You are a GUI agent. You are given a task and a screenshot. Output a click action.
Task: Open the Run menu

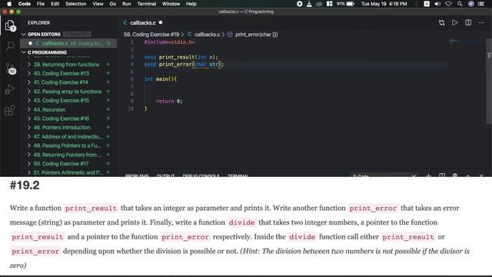[x=126, y=4]
